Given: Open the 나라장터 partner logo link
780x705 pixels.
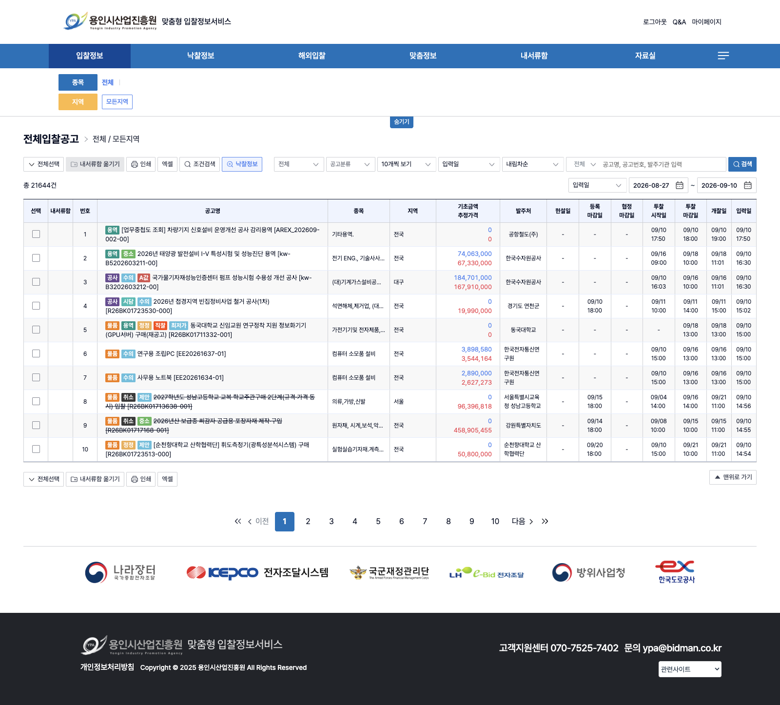Looking at the screenshot, I should [120, 572].
